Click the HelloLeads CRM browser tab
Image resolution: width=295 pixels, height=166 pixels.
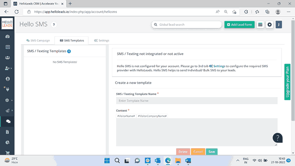pyautogui.click(x=39, y=3)
